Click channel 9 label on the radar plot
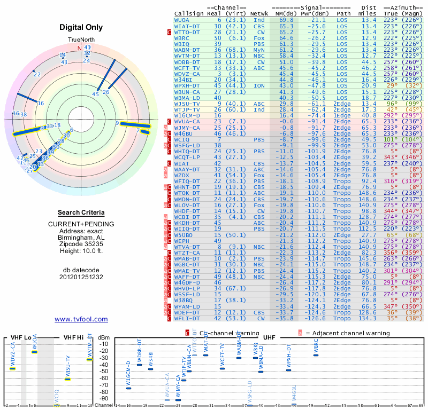The width and height of the screenshot is (428, 410). tap(117, 123)
